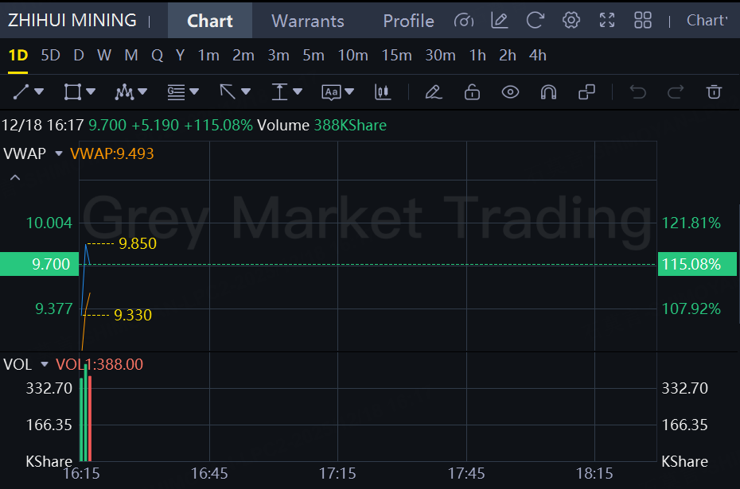This screenshot has height=489, width=740.
Task: Toggle the magnet snap mode
Action: (x=548, y=92)
